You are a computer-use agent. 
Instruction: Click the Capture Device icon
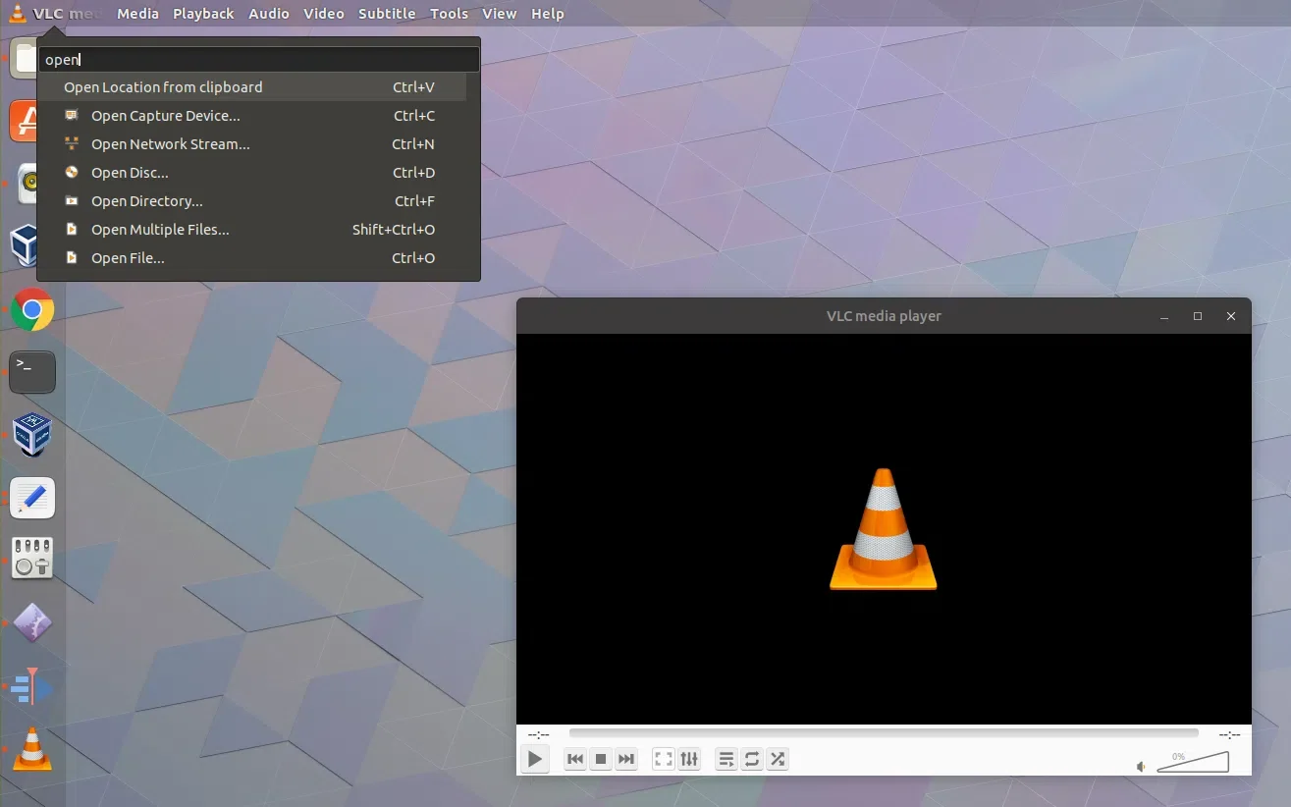(x=71, y=115)
